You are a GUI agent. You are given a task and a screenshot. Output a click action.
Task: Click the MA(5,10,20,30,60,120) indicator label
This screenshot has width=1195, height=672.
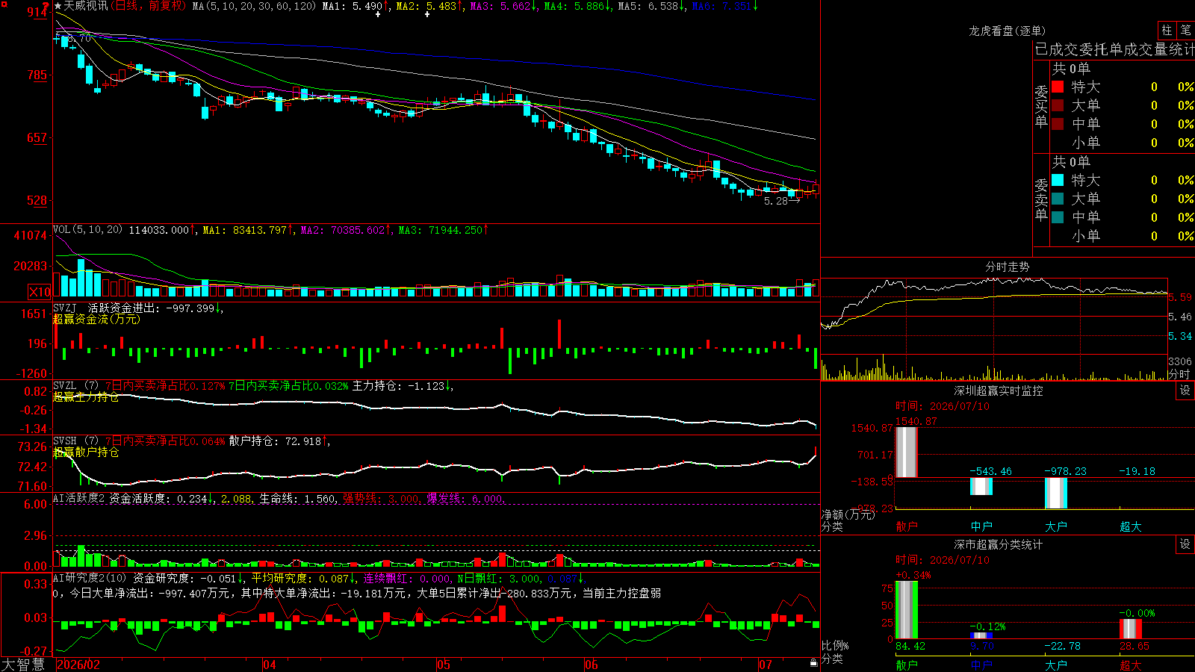[254, 6]
